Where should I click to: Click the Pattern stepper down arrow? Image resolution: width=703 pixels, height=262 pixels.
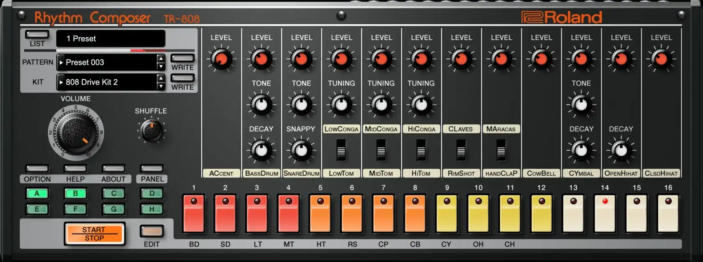161,67
